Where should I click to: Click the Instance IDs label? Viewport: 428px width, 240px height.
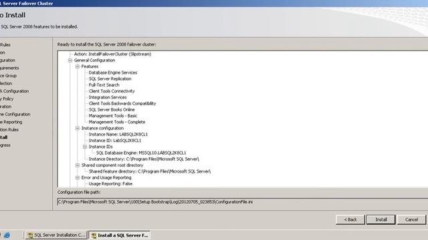coord(100,147)
